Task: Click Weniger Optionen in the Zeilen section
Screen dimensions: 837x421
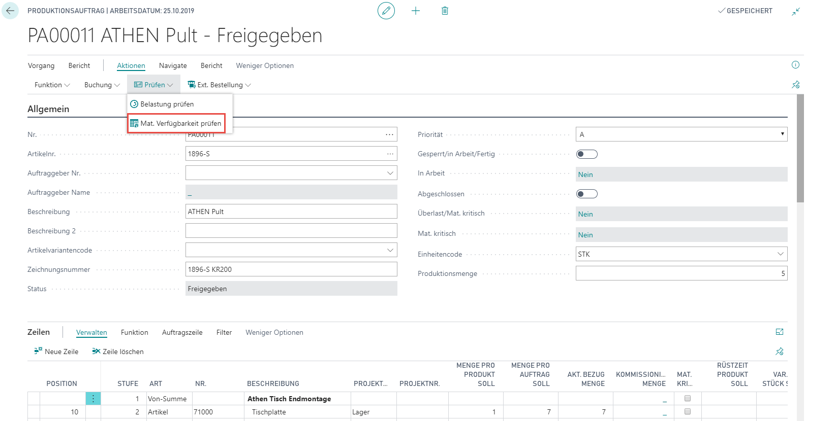Action: pos(274,332)
